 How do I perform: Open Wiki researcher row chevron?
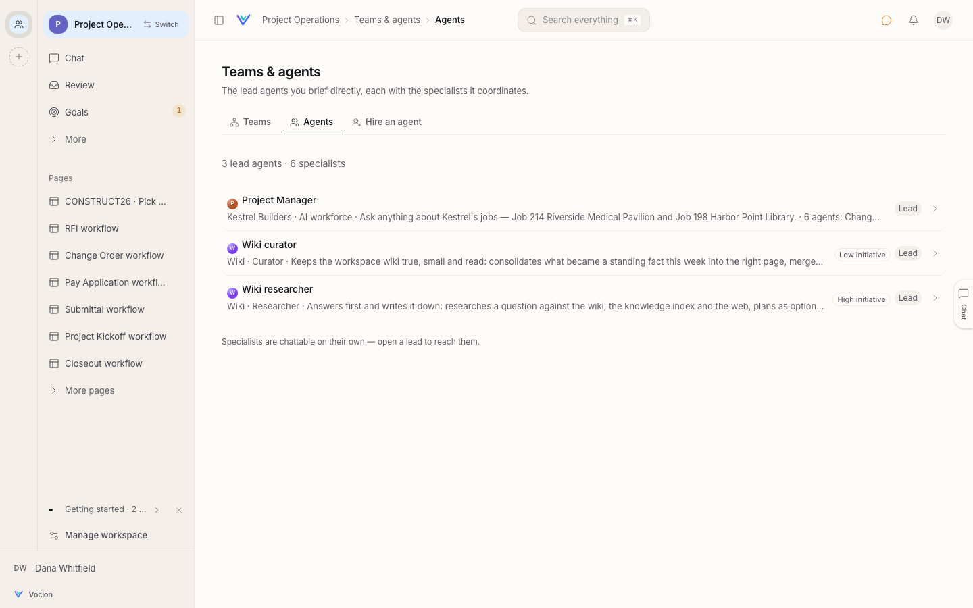(x=935, y=298)
